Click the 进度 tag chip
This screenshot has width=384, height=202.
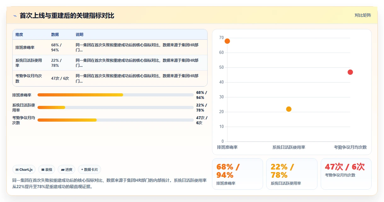coord(66,170)
